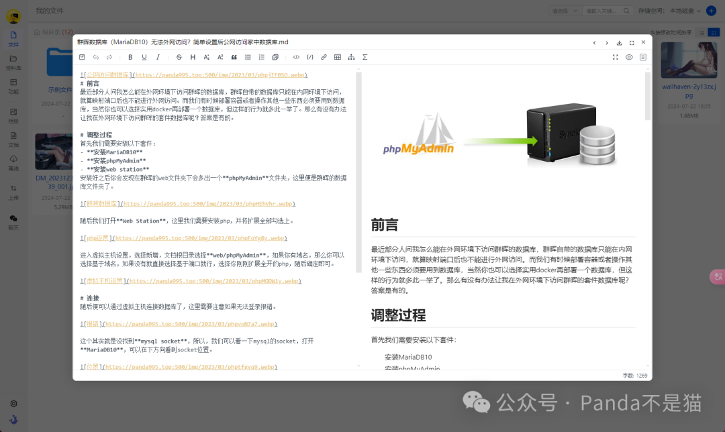
Task: Switch to grid view layout
Action: click(x=714, y=32)
